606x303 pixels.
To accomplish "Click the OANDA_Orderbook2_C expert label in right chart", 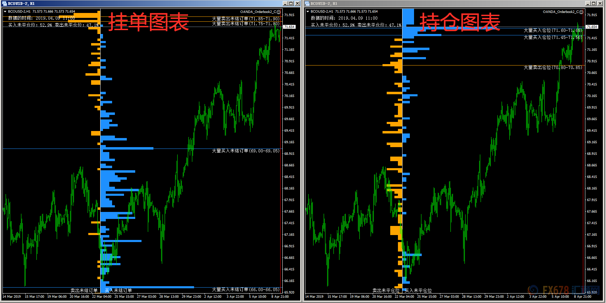I will coord(561,12).
